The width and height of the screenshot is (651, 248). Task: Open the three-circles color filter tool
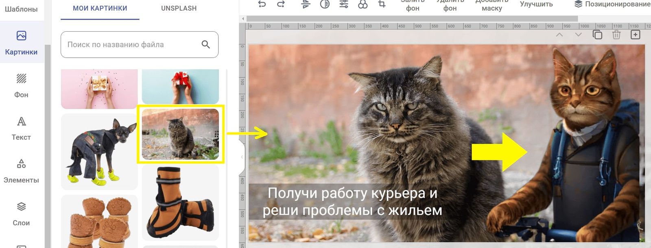point(363,4)
